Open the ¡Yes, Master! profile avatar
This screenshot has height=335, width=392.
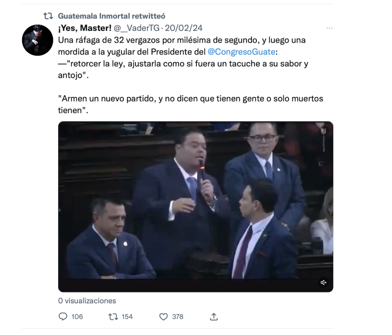click(38, 40)
